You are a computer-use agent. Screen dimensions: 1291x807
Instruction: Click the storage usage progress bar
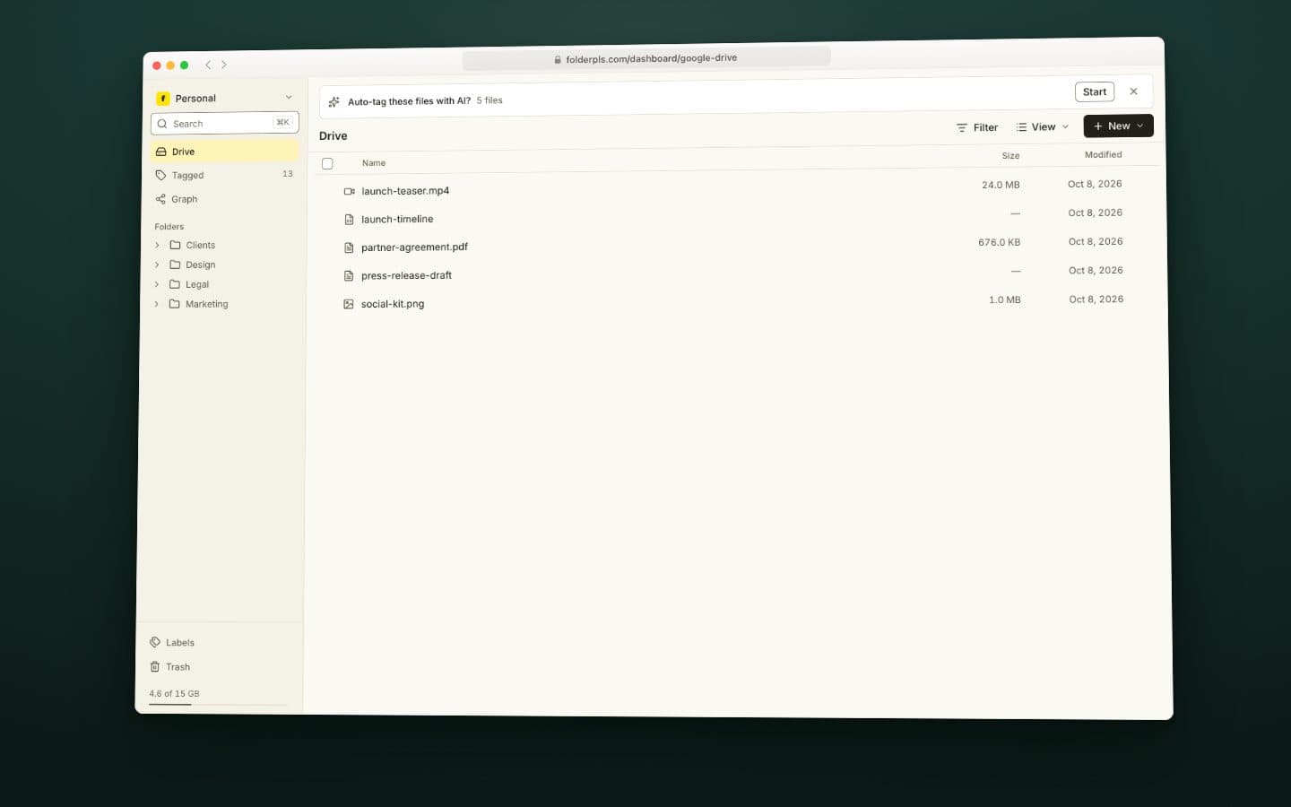point(218,705)
